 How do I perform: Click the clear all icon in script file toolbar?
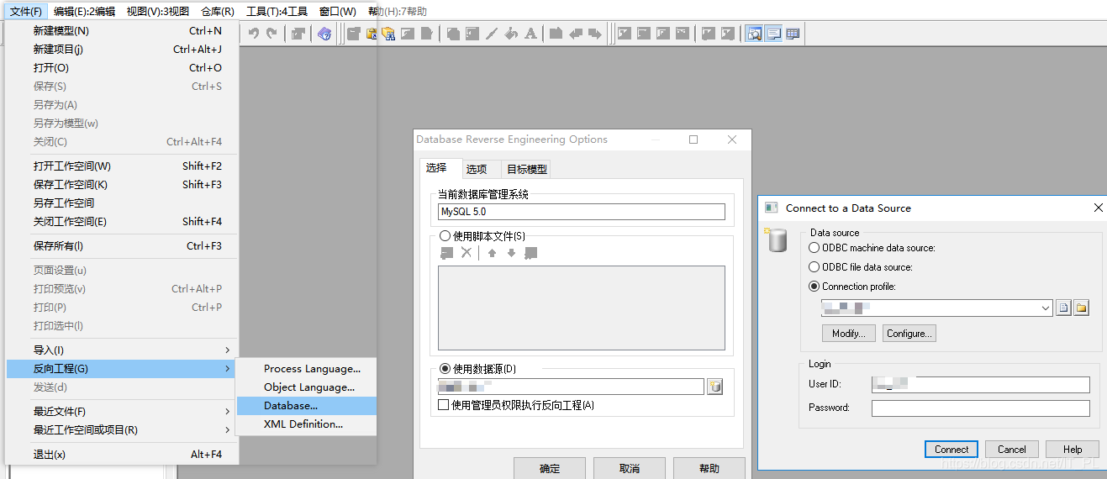tap(530, 253)
